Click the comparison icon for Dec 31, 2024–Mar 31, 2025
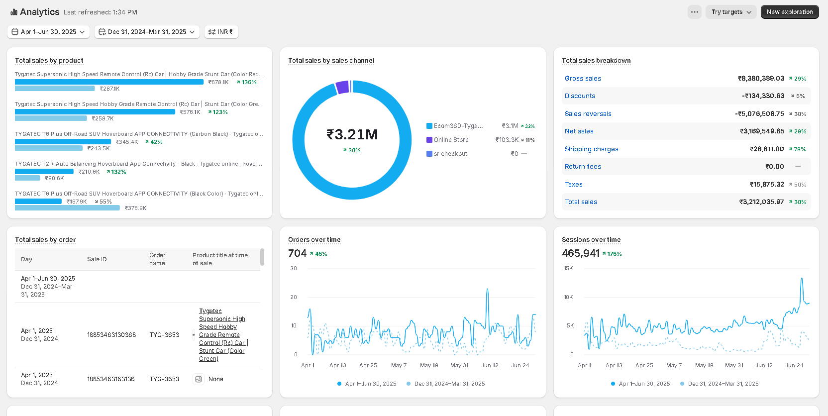 (102, 32)
